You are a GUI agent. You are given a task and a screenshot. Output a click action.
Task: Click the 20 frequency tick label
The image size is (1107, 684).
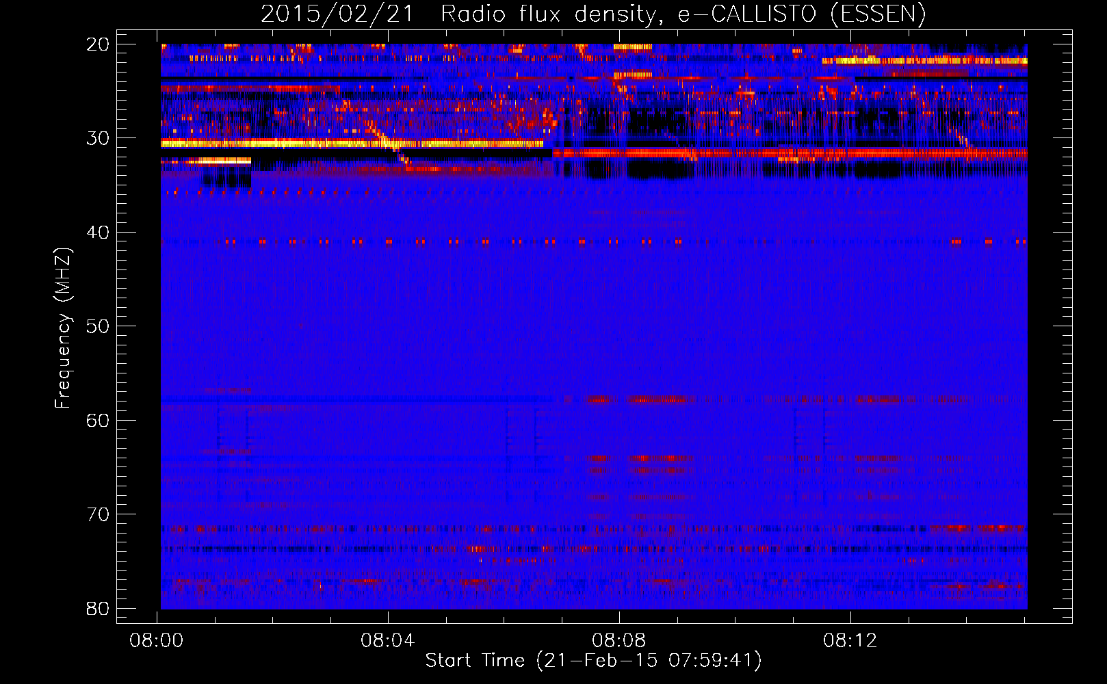98,44
